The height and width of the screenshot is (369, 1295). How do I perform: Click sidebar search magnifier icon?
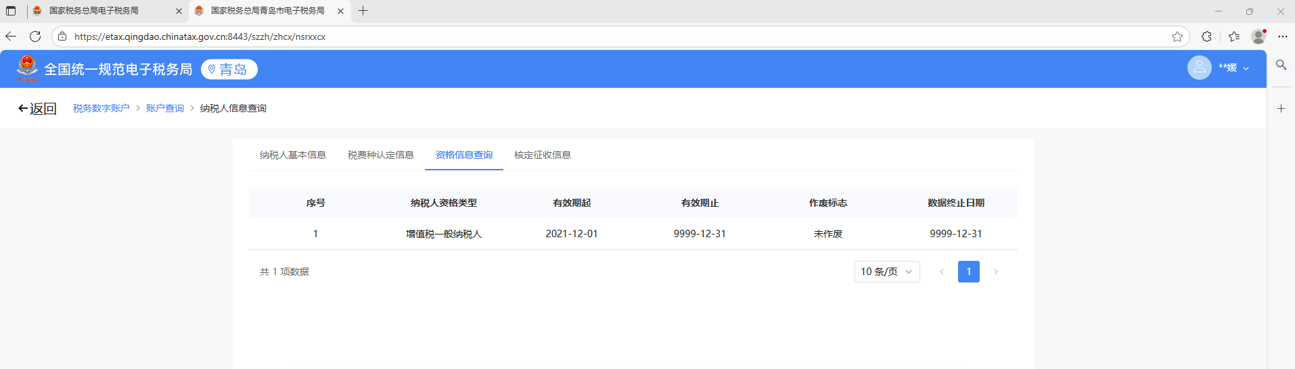click(1281, 65)
